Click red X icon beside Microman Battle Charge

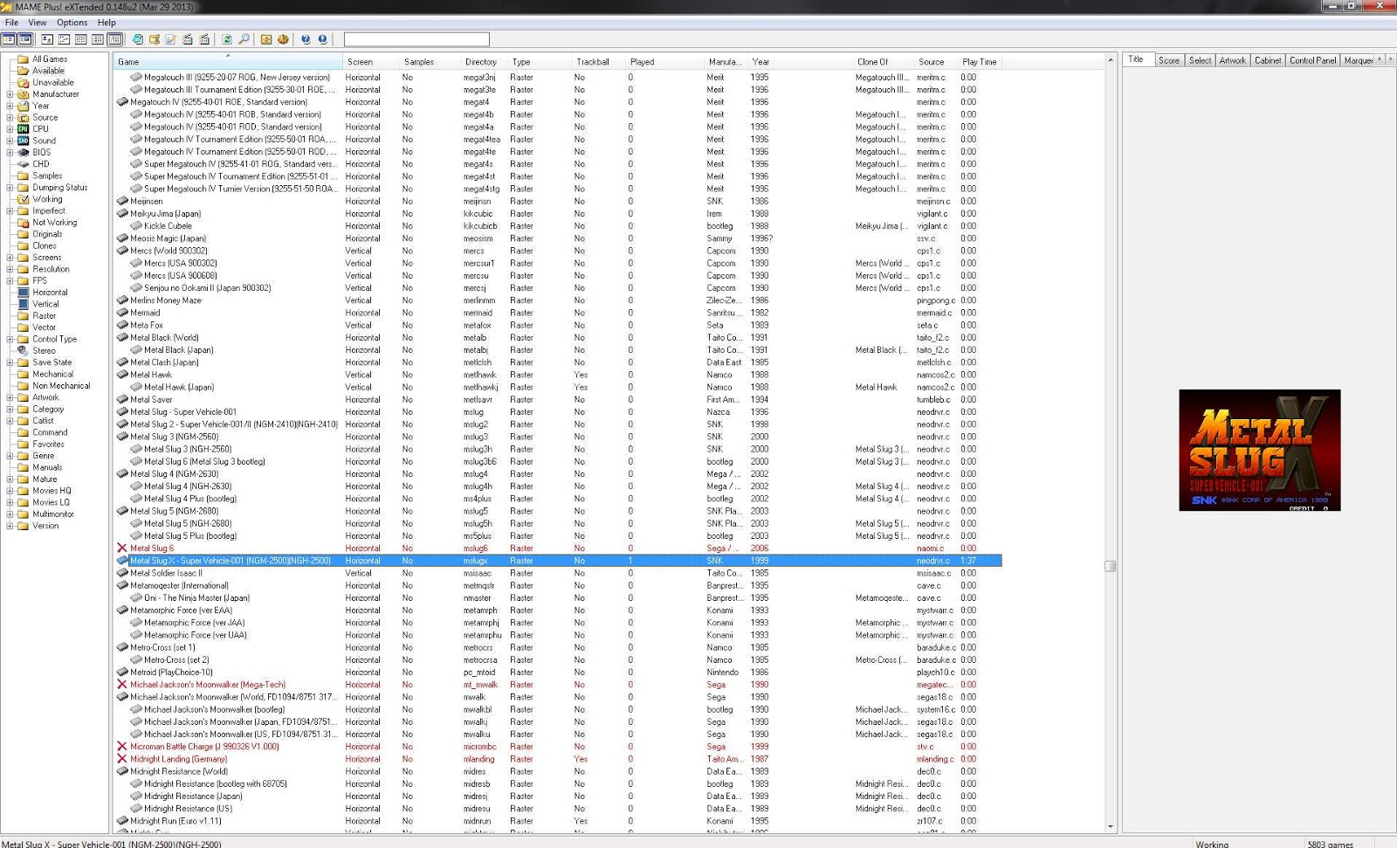point(122,747)
